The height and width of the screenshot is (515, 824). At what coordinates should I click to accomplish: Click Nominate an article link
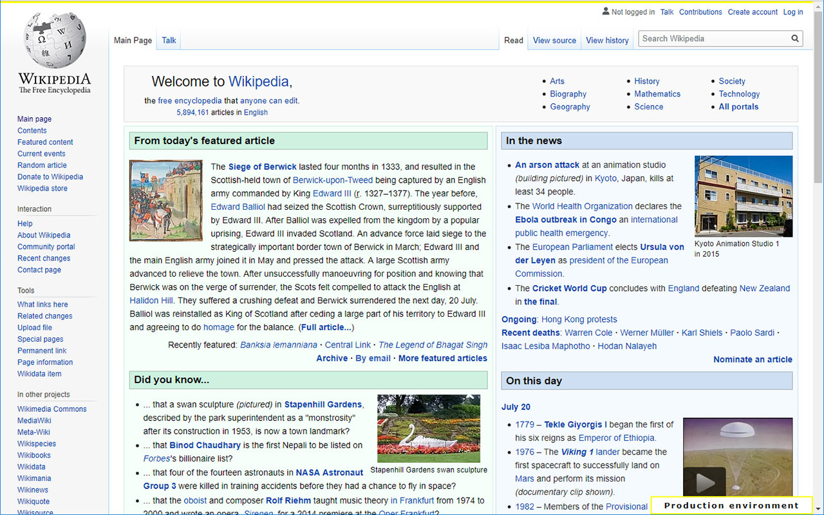tap(753, 360)
